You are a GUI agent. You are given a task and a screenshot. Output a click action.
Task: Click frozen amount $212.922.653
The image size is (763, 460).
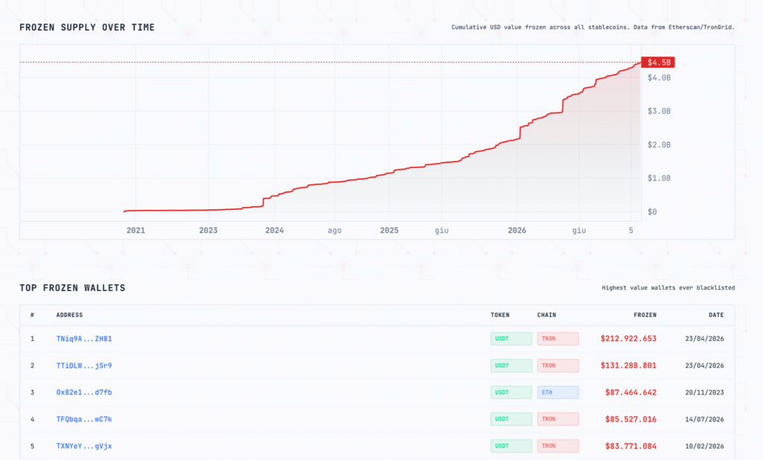[628, 339]
